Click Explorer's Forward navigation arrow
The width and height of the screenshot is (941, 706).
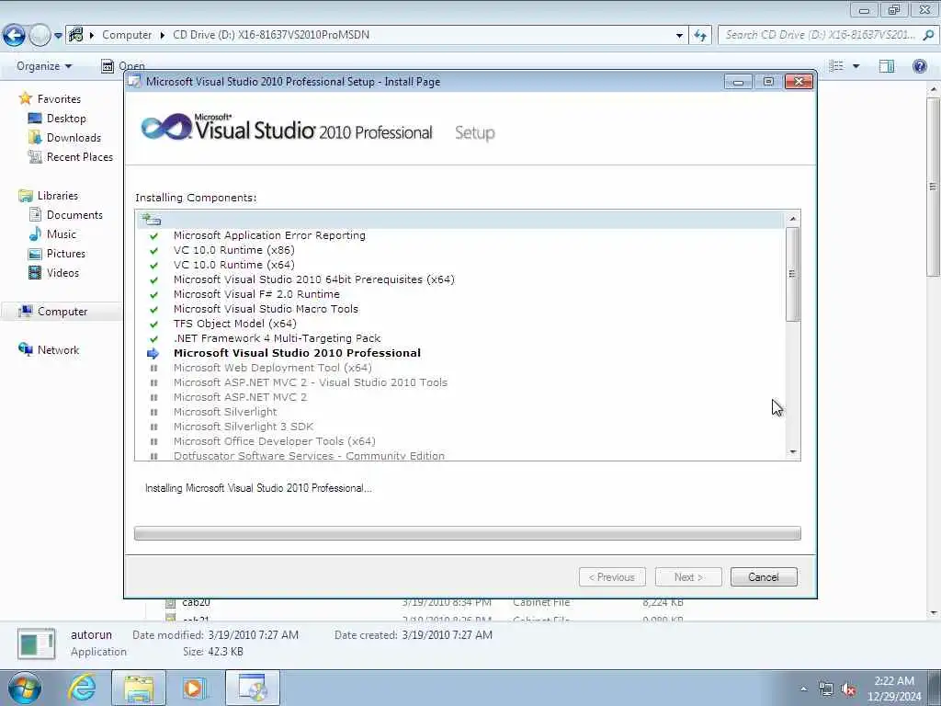pyautogui.click(x=40, y=36)
